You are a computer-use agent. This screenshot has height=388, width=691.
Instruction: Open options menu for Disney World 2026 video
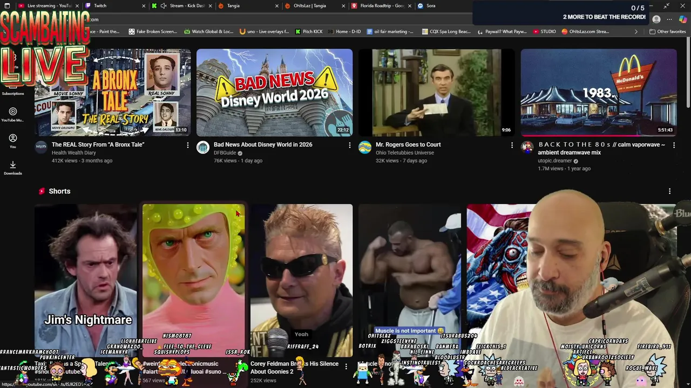(350, 145)
